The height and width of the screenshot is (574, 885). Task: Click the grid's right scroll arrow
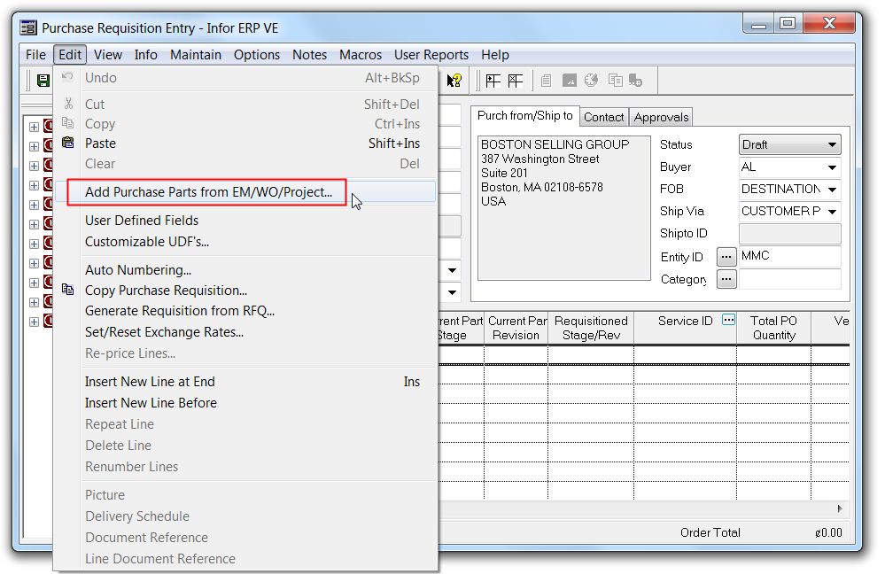pyautogui.click(x=840, y=508)
